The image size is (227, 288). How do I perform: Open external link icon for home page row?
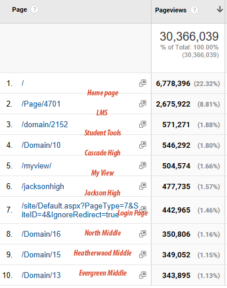click(x=143, y=83)
